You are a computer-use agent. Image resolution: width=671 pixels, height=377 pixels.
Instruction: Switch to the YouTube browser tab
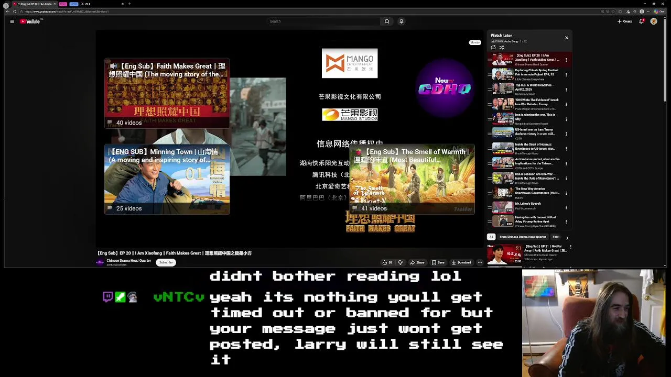click(x=34, y=4)
